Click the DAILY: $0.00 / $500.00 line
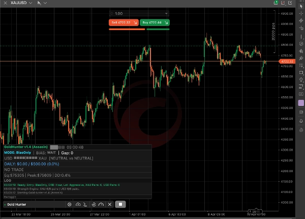The height and width of the screenshot is (219, 305). click(32, 164)
